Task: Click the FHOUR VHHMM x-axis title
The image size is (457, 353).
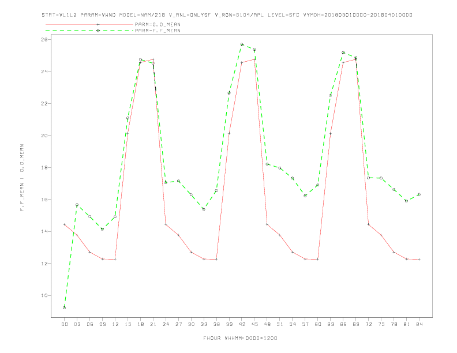Action: (x=240, y=338)
